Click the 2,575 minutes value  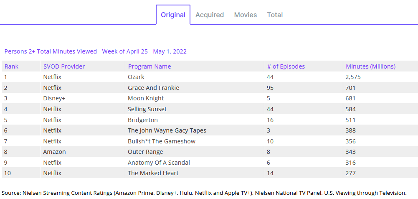coord(353,77)
